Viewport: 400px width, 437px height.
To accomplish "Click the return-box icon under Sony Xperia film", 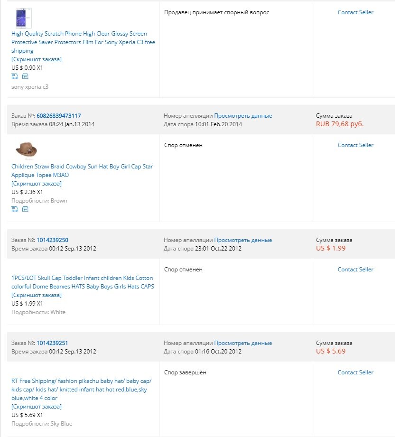I will pos(25,76).
